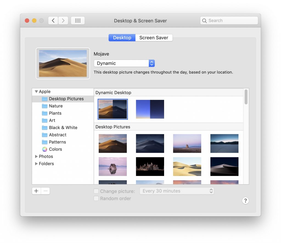Open the Abstract wallpaper folder
Screen dimensions: 281x243
(58, 135)
